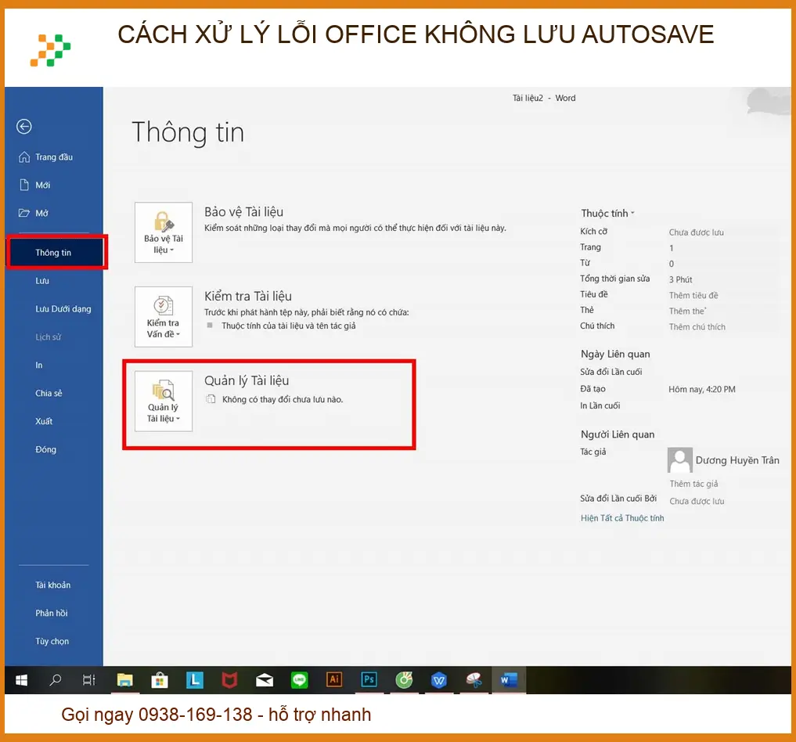This screenshot has height=742, width=796.
Task: Open the blue L app on taskbar
Action: click(x=194, y=680)
